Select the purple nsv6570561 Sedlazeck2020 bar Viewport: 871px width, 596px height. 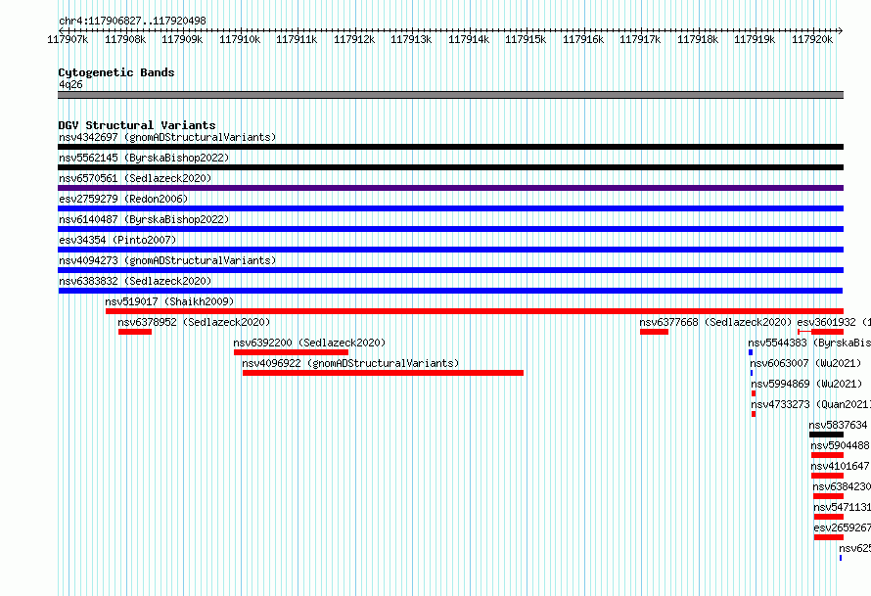click(450, 188)
